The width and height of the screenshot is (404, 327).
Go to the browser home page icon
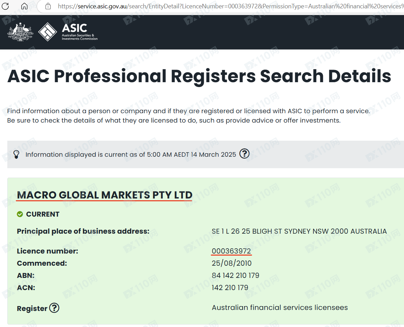tap(24, 6)
